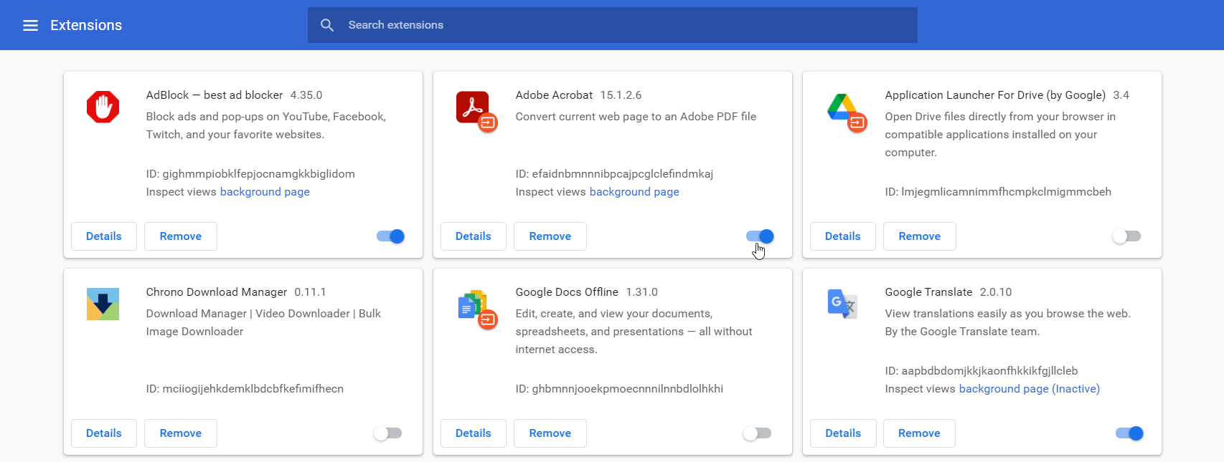This screenshot has width=1224, height=462.
Task: Click Application Launcher version 3.4
Action: [1121, 95]
